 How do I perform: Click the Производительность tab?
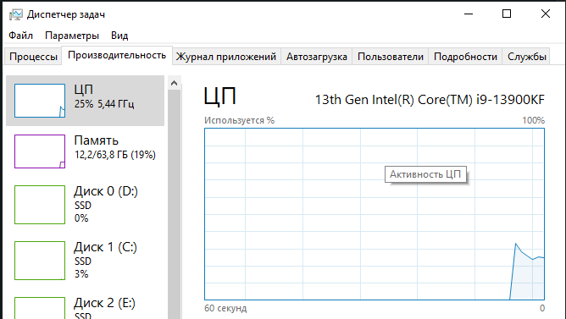(x=117, y=55)
